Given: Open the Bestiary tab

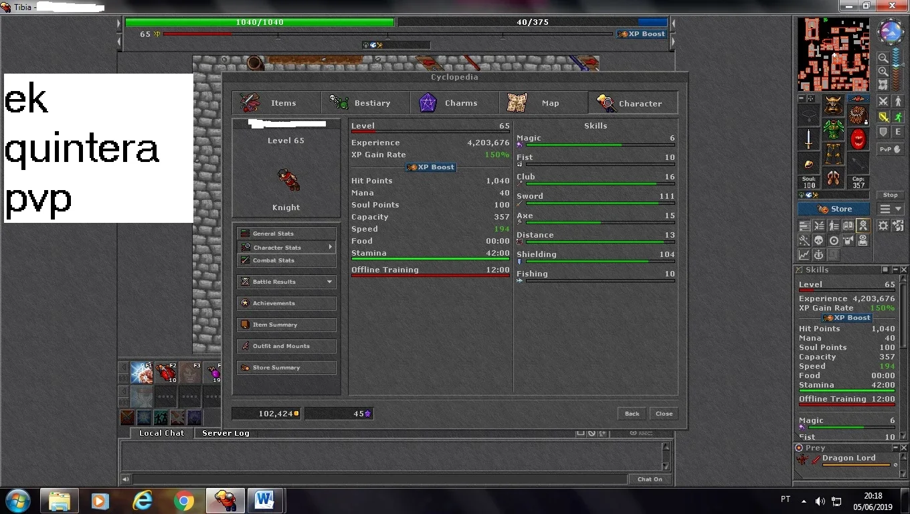Looking at the screenshot, I should coord(366,103).
